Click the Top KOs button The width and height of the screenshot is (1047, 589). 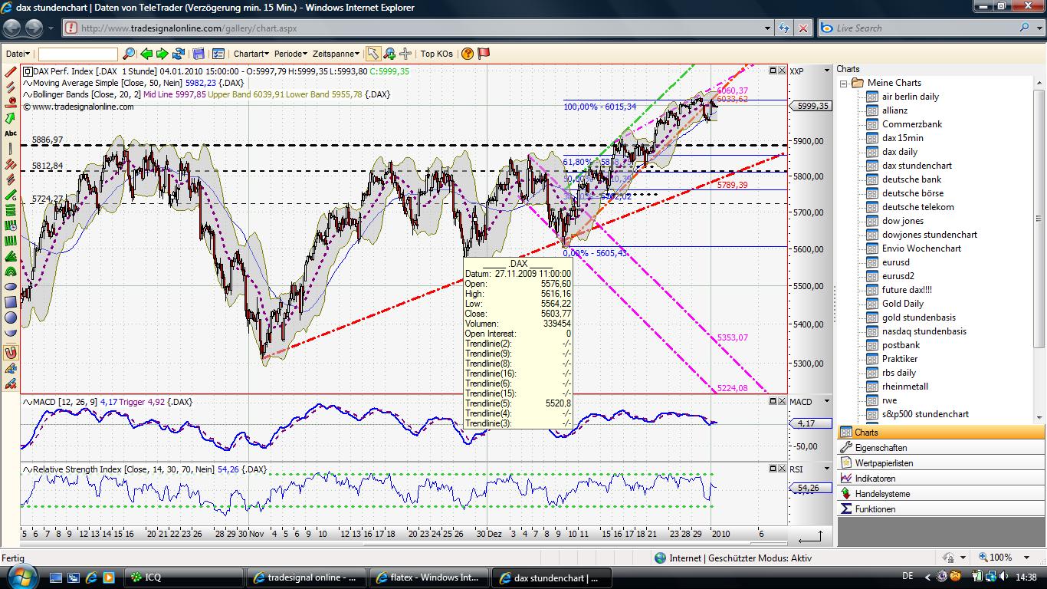click(x=436, y=54)
